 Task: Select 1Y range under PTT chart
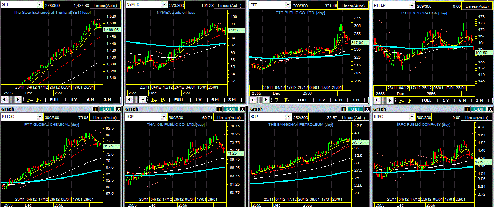pos(321,100)
